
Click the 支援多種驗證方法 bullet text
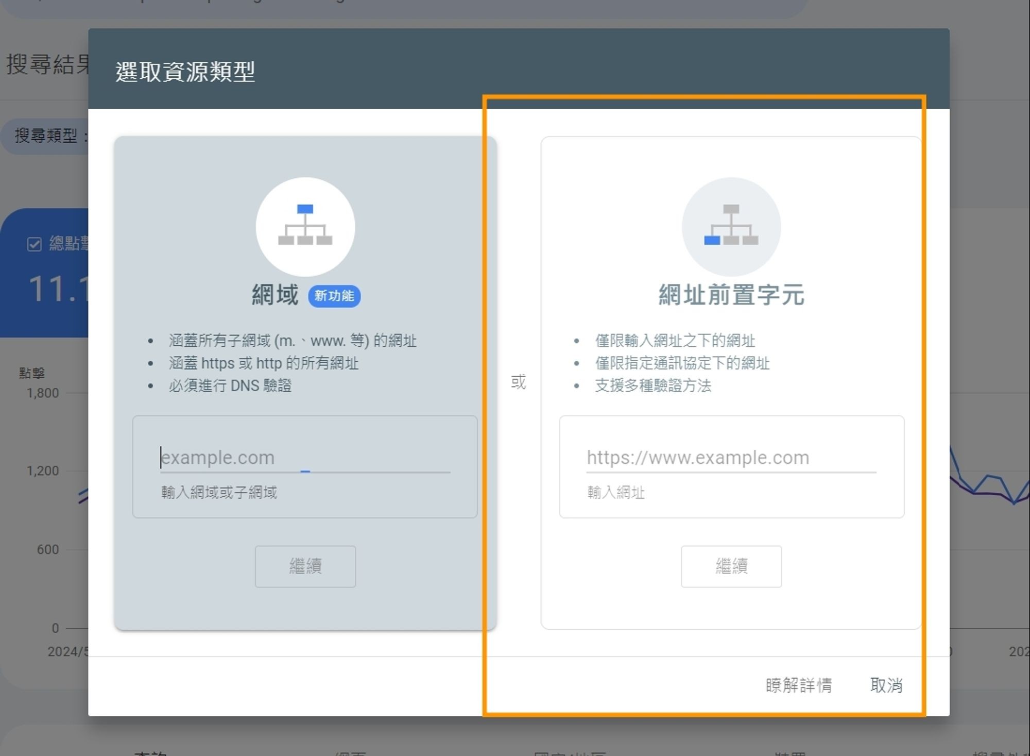[653, 385]
